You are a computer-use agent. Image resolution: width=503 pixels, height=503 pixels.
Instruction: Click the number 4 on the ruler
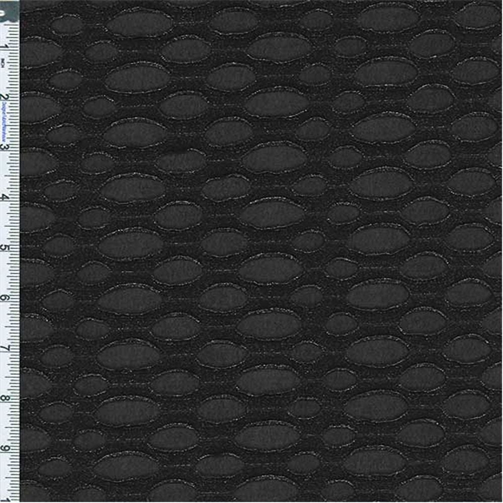click(x=5, y=198)
